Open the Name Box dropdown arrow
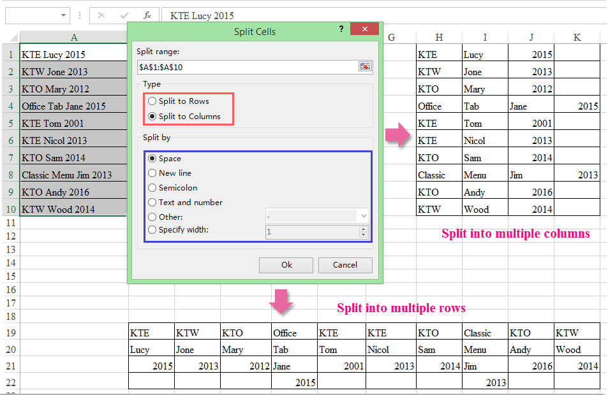Image resolution: width=608 pixels, height=395 pixels. [x=63, y=15]
